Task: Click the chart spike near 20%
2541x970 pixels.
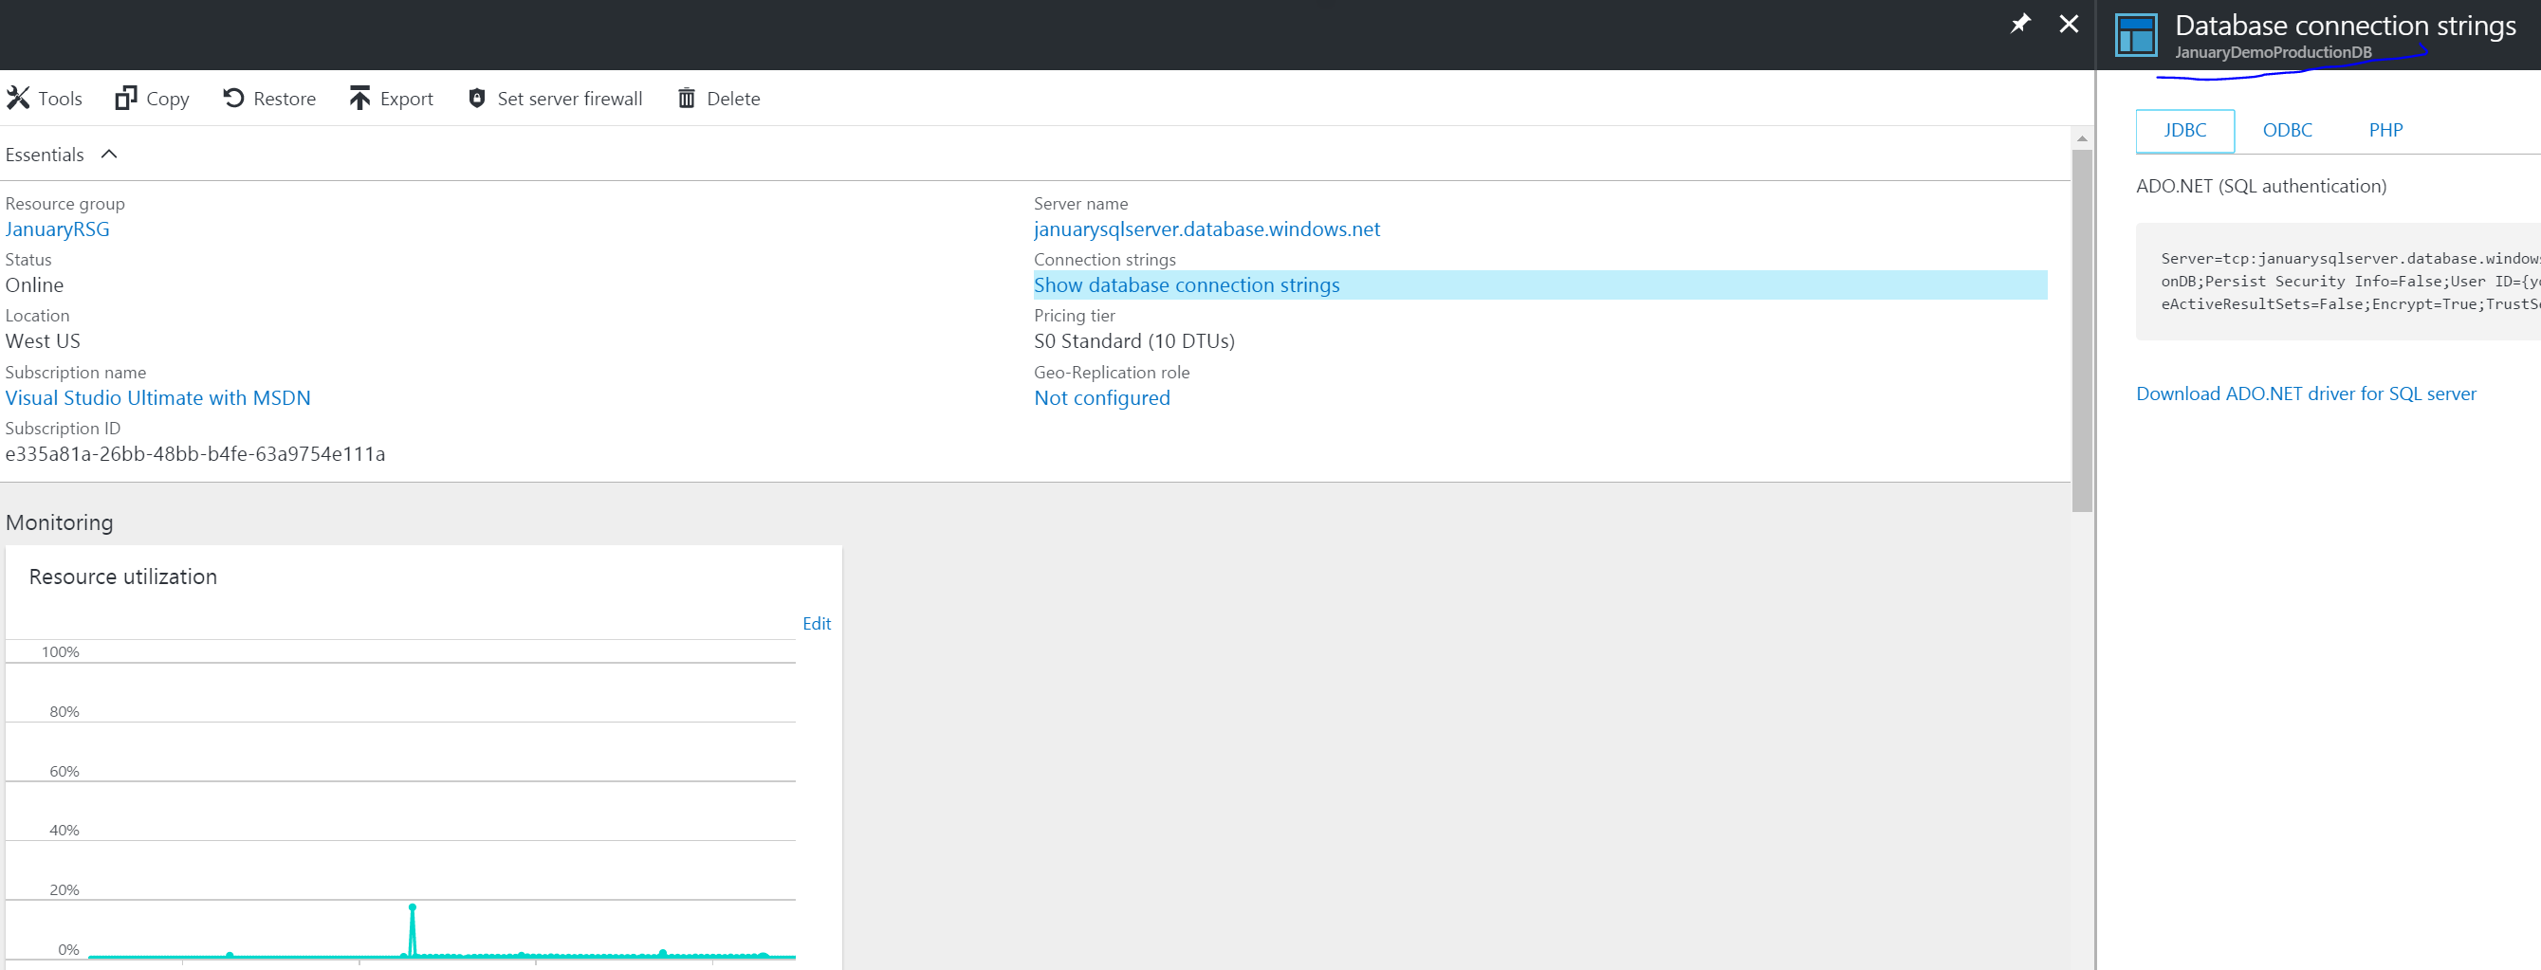Action: [413, 906]
